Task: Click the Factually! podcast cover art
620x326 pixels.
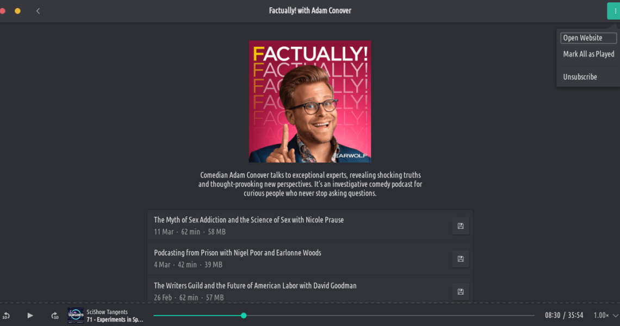Action: click(x=310, y=102)
